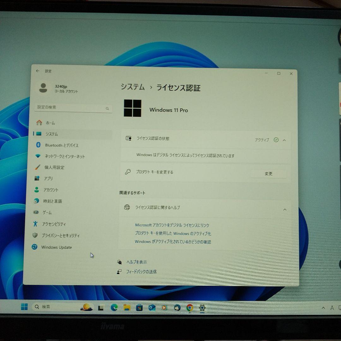
Task: Open Outlook from the taskbar
Action: [x=152, y=308]
